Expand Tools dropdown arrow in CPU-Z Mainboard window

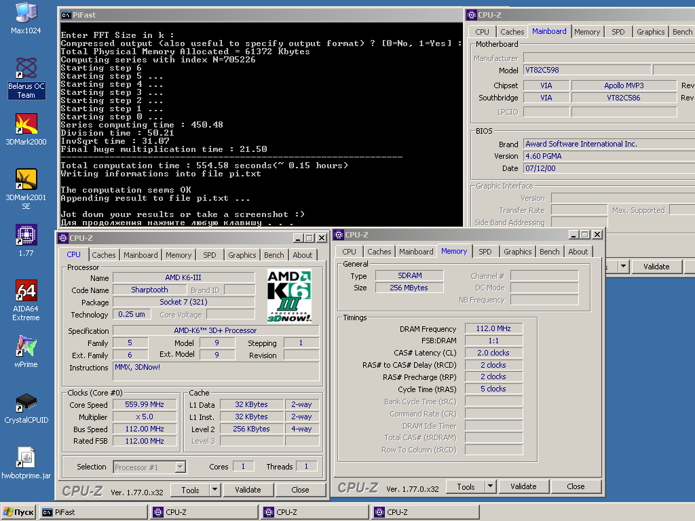pos(623,267)
